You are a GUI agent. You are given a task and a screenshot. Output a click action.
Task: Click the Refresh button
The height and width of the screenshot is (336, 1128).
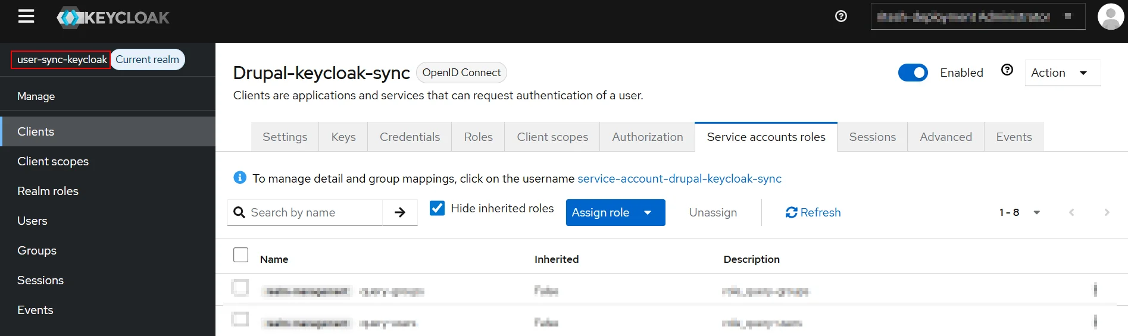click(x=813, y=212)
